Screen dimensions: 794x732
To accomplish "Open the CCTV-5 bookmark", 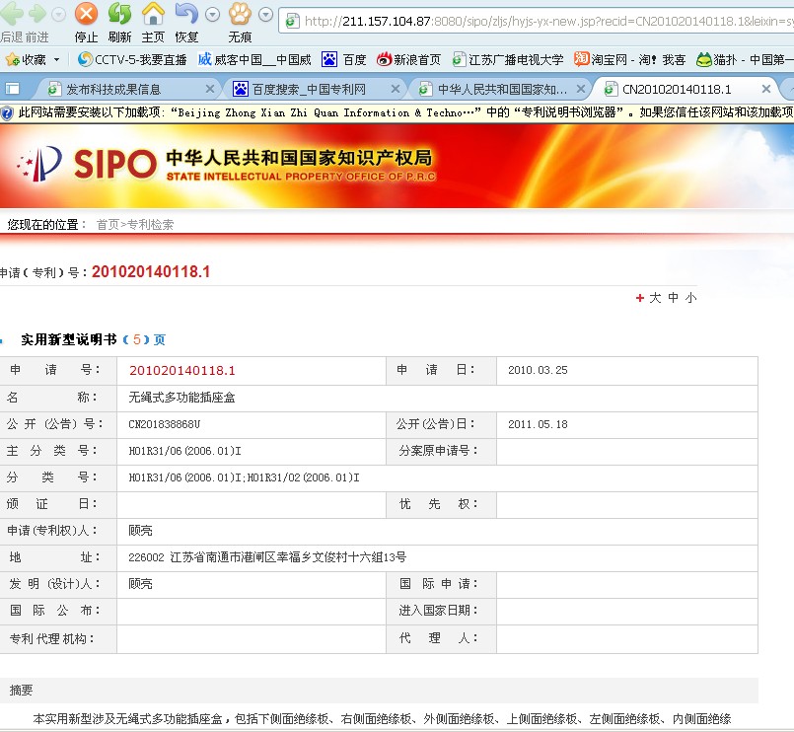I will click(x=132, y=60).
